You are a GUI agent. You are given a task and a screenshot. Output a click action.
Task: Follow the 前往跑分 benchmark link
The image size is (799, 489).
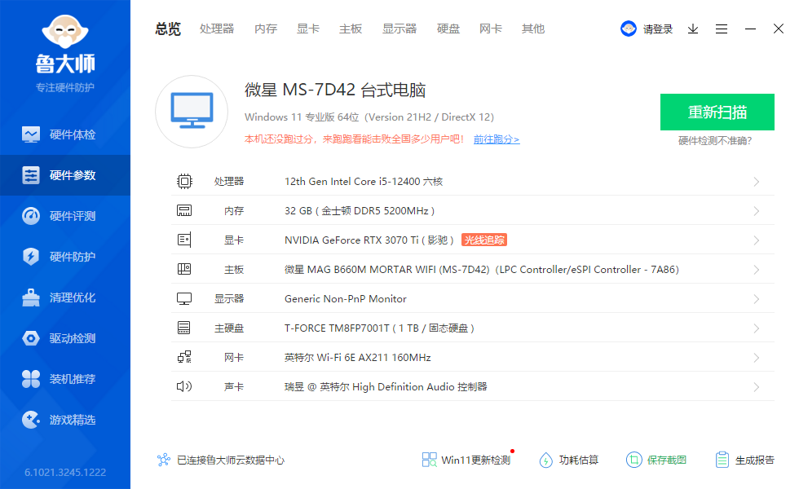click(496, 139)
